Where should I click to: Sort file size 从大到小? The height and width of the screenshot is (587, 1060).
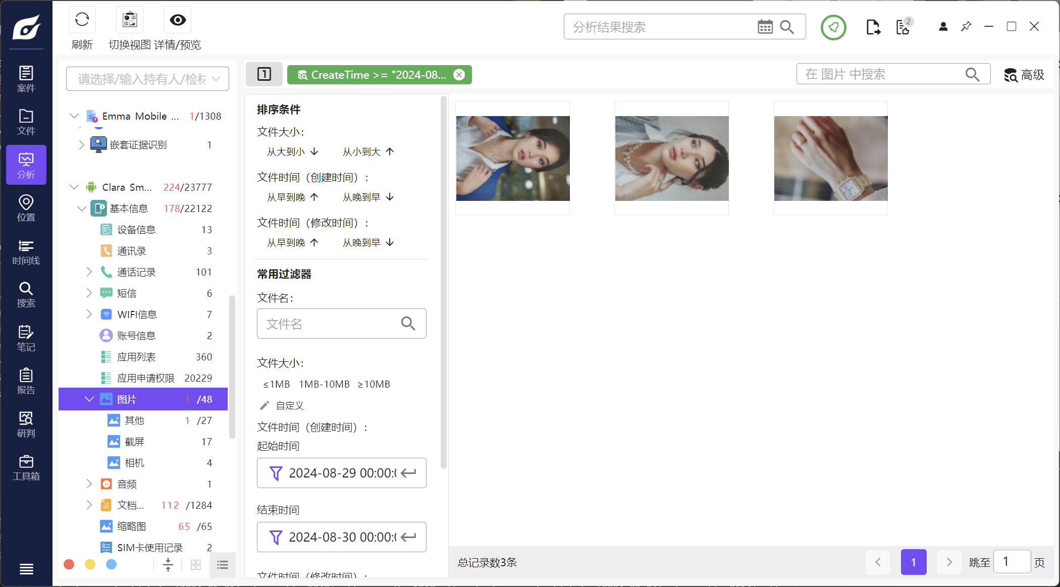click(292, 152)
